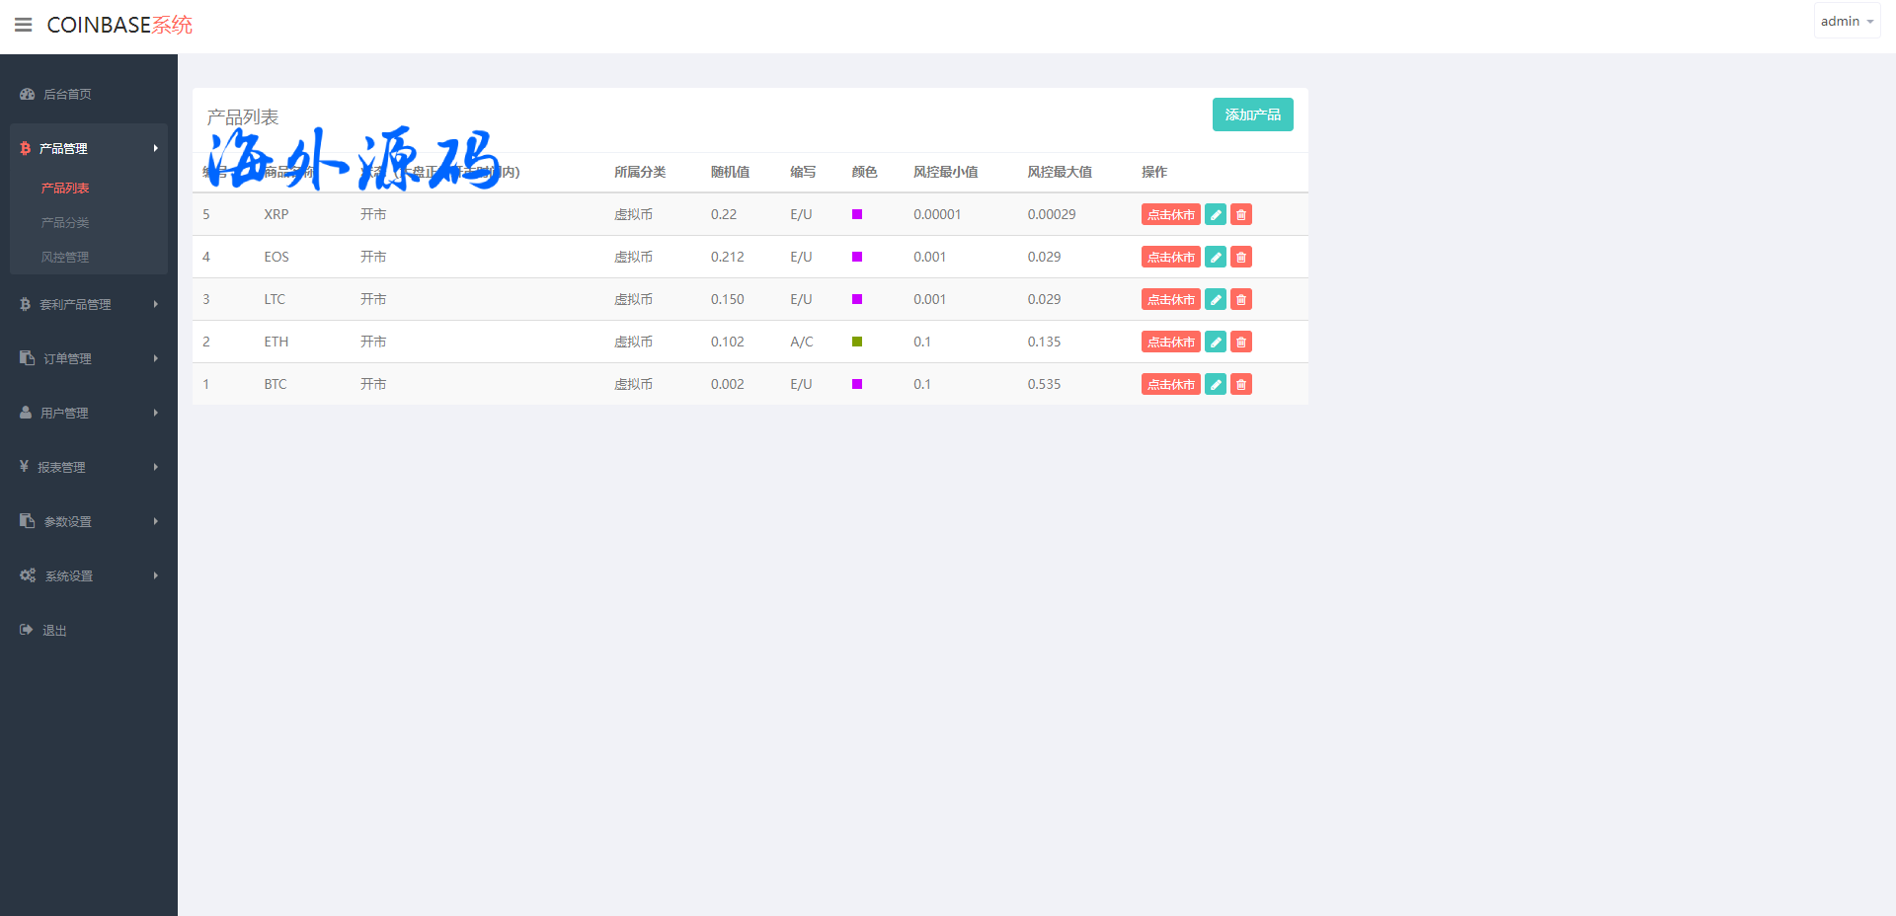This screenshot has width=1896, height=916.
Task: Click the green color swatch for ETH
Action: (857, 342)
